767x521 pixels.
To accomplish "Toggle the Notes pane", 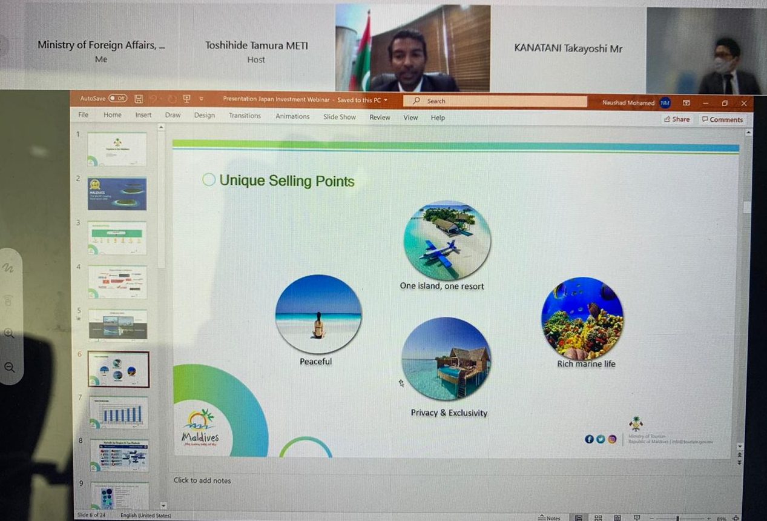I will (550, 518).
